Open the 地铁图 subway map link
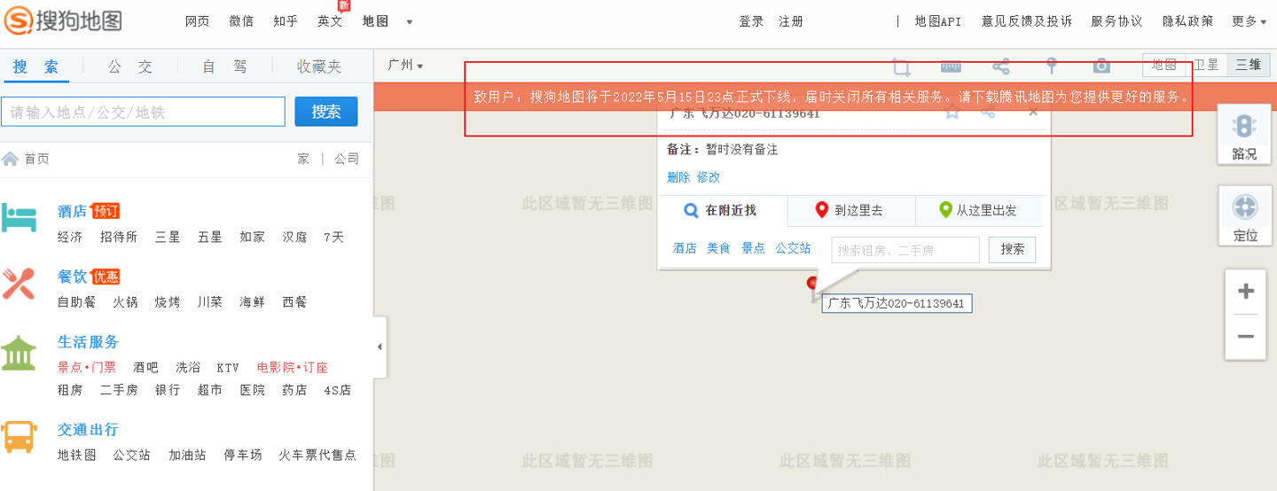Image resolution: width=1277 pixels, height=491 pixels. point(76,455)
